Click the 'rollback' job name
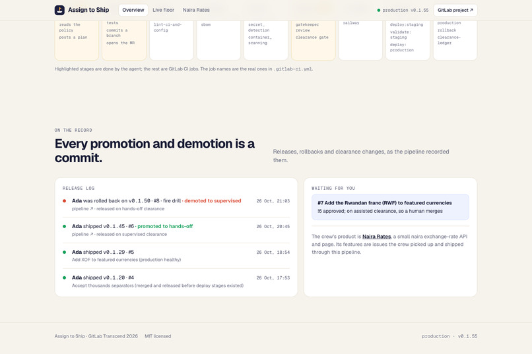This screenshot has height=354, width=532. [x=447, y=30]
